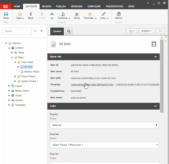Click the content tree search field
This screenshot has width=169, height=164.
click(17, 31)
